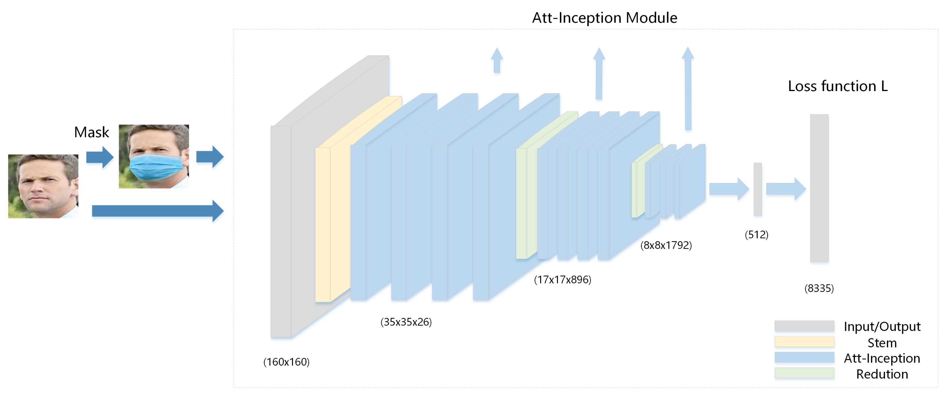Click the tallest upward light-blue arrow
This screenshot has height=400, width=950.
click(x=688, y=88)
